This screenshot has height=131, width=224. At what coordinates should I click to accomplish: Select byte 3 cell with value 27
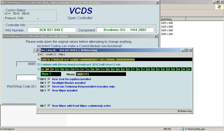[x=58, y=70]
